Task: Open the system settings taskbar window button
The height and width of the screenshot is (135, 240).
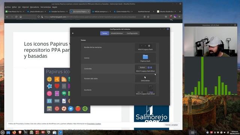Action: [x=60, y=132]
